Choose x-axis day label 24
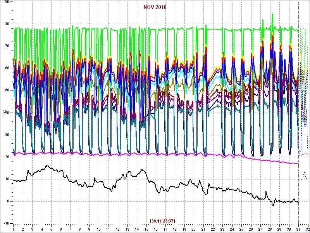Viewport: 310px width, 233px height. click(232, 229)
